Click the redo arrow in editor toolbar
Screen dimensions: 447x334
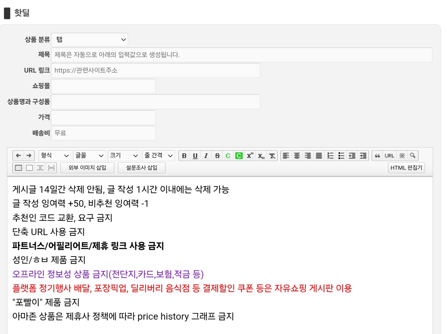click(x=29, y=156)
